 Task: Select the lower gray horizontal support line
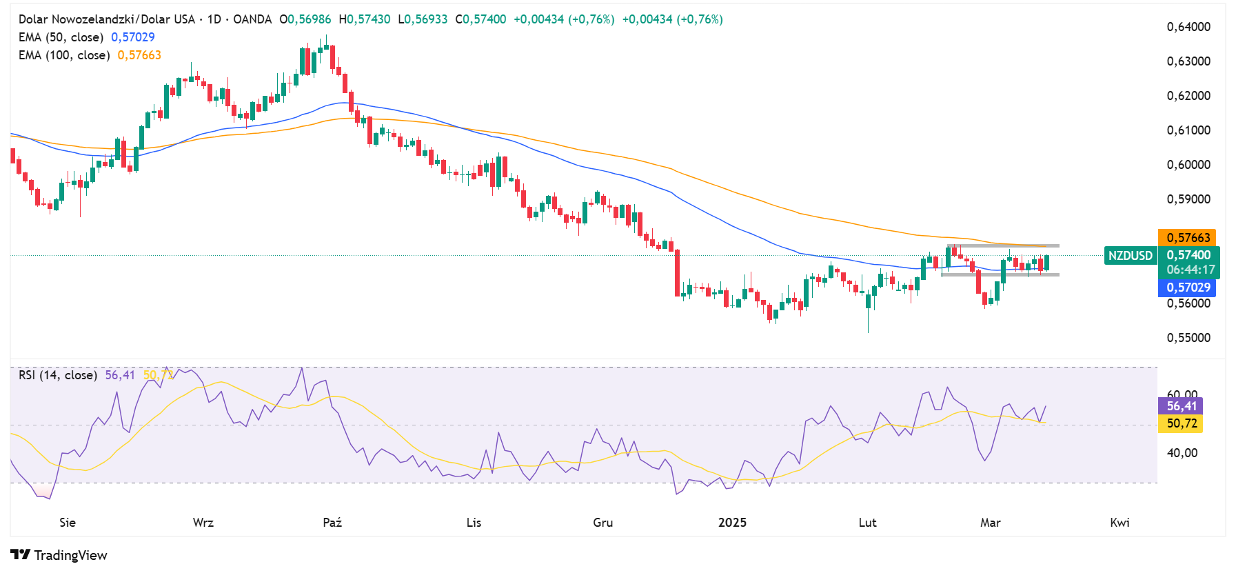[1000, 274]
